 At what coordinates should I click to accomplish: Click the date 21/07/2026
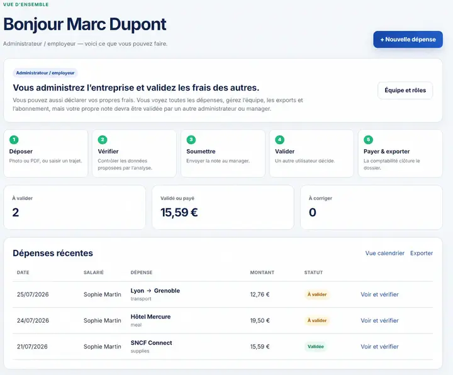[x=32, y=347]
